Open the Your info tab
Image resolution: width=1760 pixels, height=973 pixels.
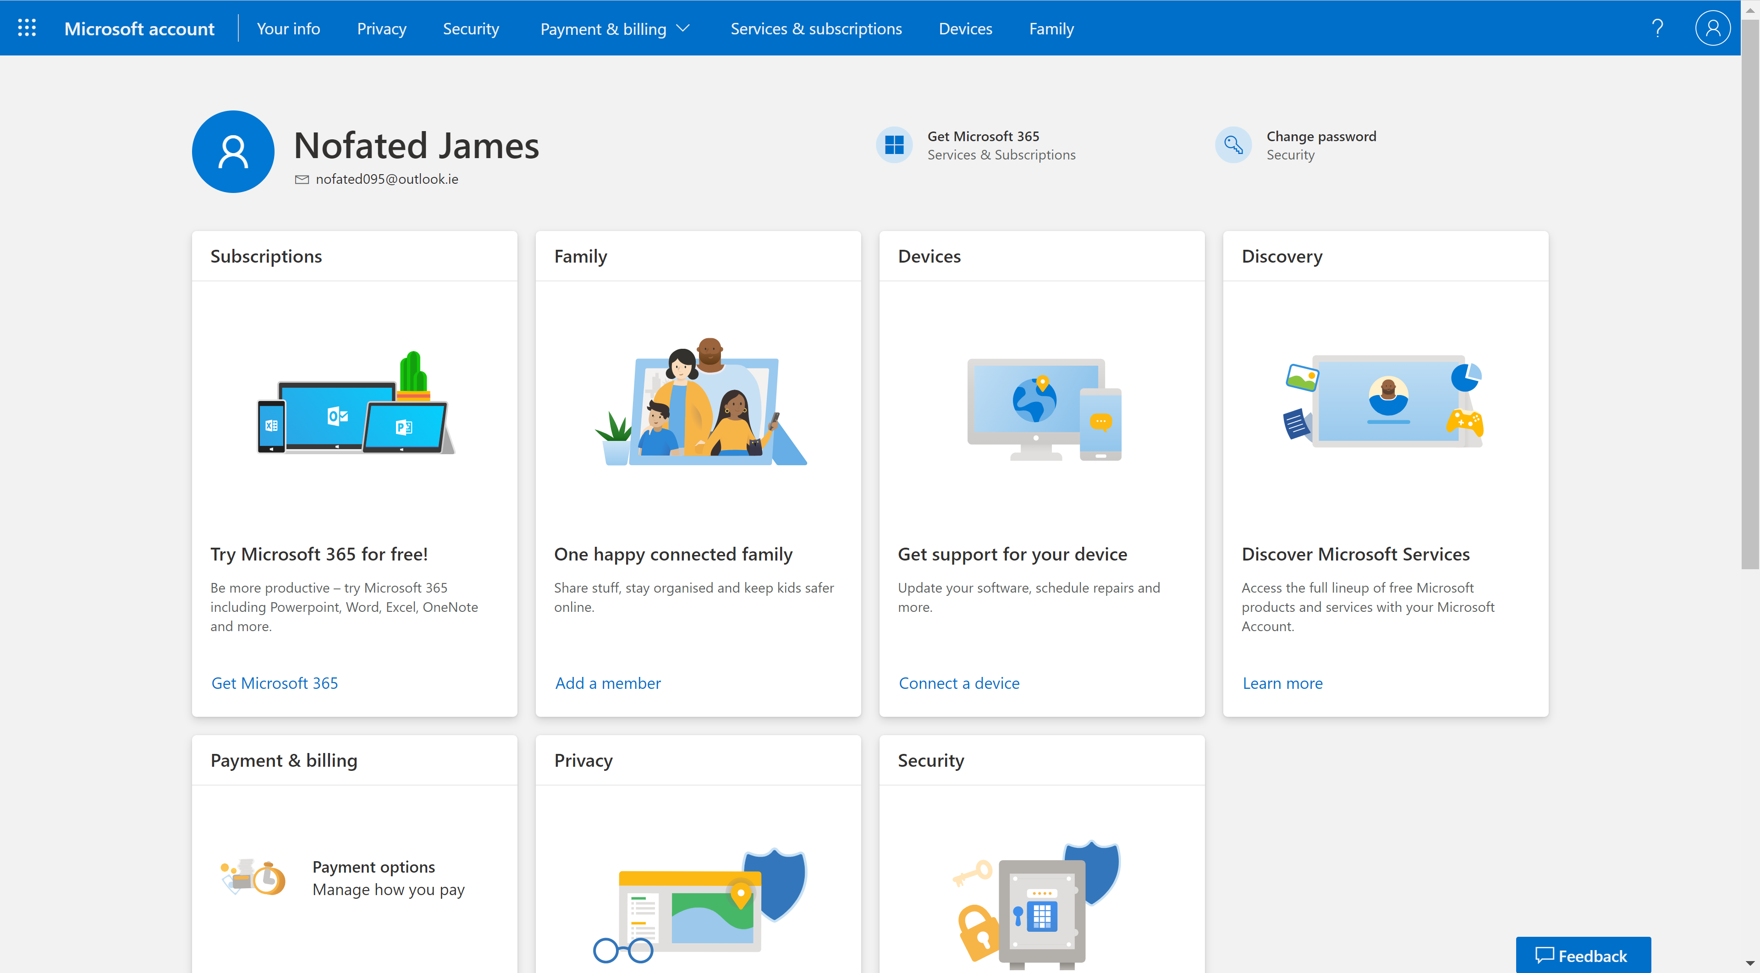[x=288, y=29]
